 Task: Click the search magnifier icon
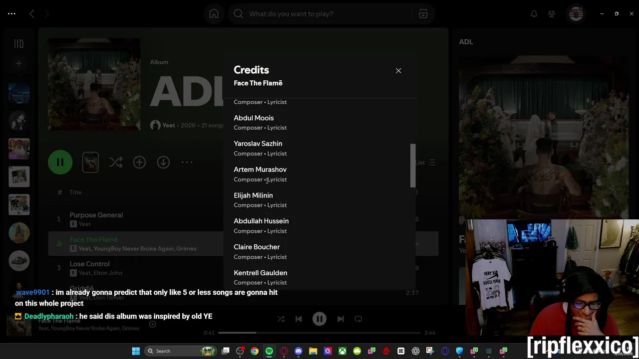[239, 14]
